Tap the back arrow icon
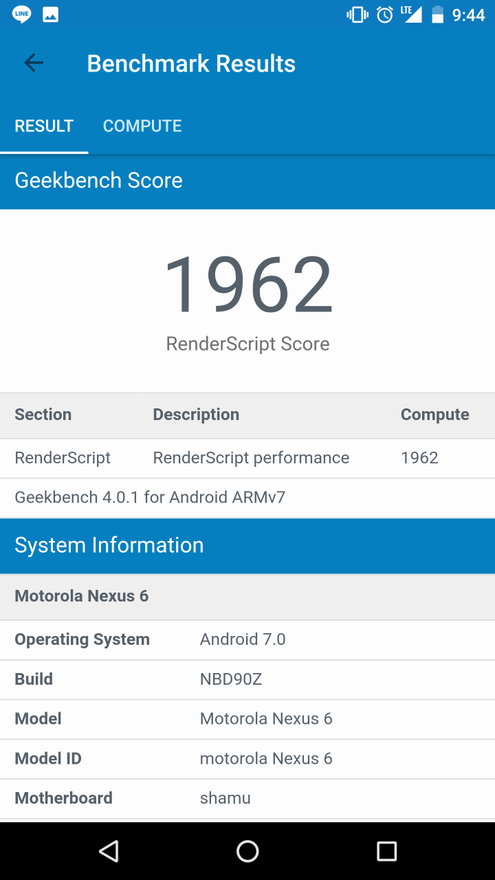The height and width of the screenshot is (880, 495). tap(34, 63)
